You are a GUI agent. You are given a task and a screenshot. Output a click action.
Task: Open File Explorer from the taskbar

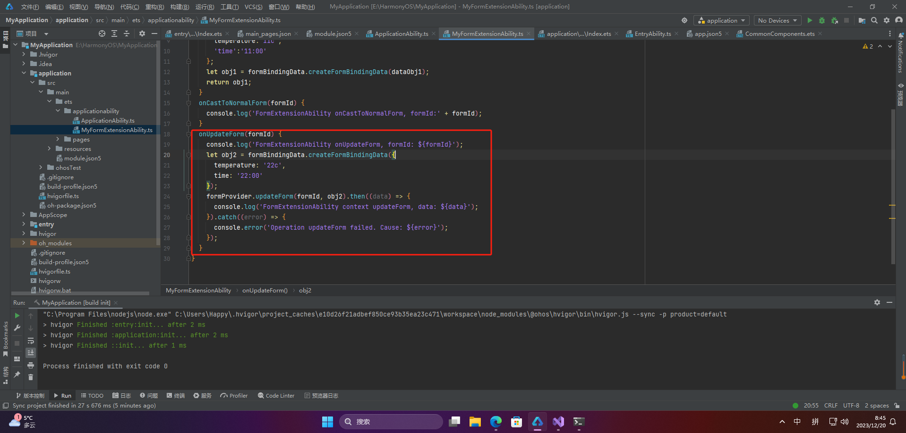tap(475, 422)
